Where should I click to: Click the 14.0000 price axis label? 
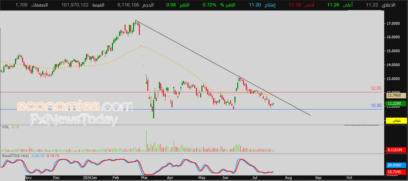(393, 65)
